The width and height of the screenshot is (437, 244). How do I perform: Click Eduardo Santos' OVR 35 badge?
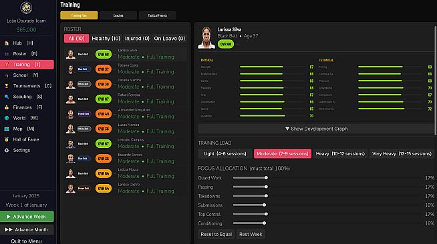tap(104, 159)
